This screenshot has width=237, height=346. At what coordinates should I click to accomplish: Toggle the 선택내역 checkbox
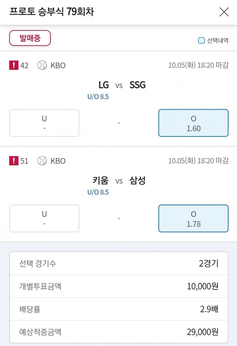click(201, 41)
